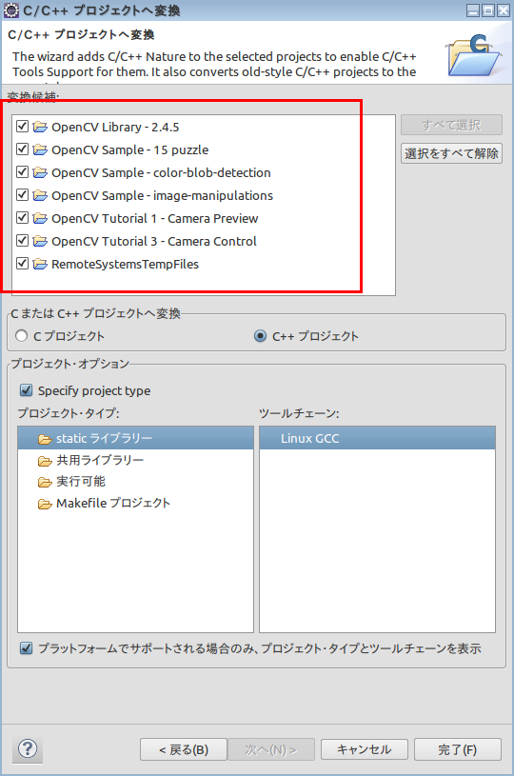Click the Makefile プロジェクト folder icon

coord(45,504)
